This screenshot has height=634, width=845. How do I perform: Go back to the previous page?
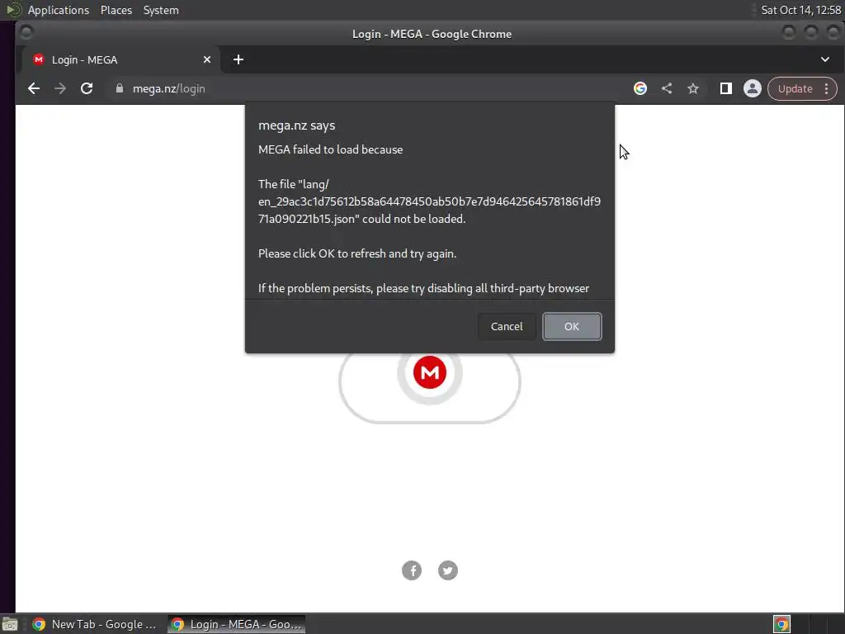pyautogui.click(x=33, y=88)
